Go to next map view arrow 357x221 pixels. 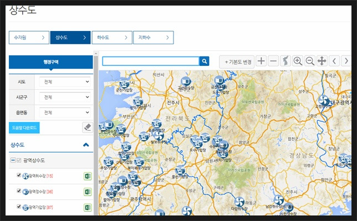coord(346,61)
